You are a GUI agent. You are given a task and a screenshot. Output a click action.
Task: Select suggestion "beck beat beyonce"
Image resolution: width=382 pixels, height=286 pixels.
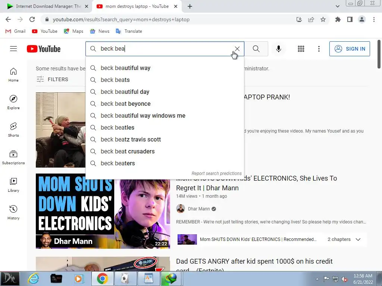165,104
